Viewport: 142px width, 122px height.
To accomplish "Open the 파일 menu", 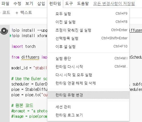I will point(5,4).
